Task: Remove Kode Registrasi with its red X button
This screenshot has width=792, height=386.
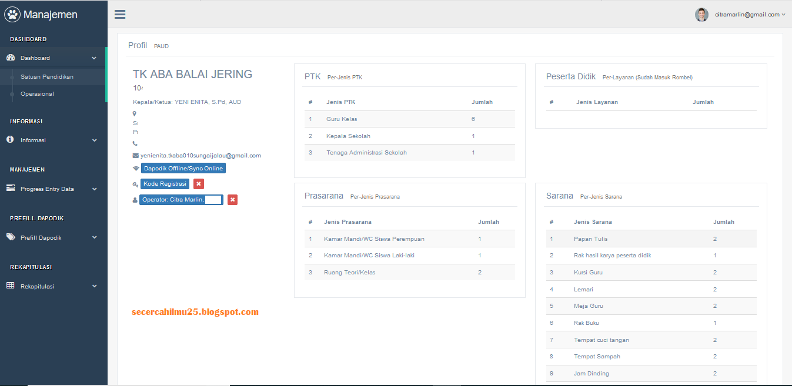Action: point(199,184)
